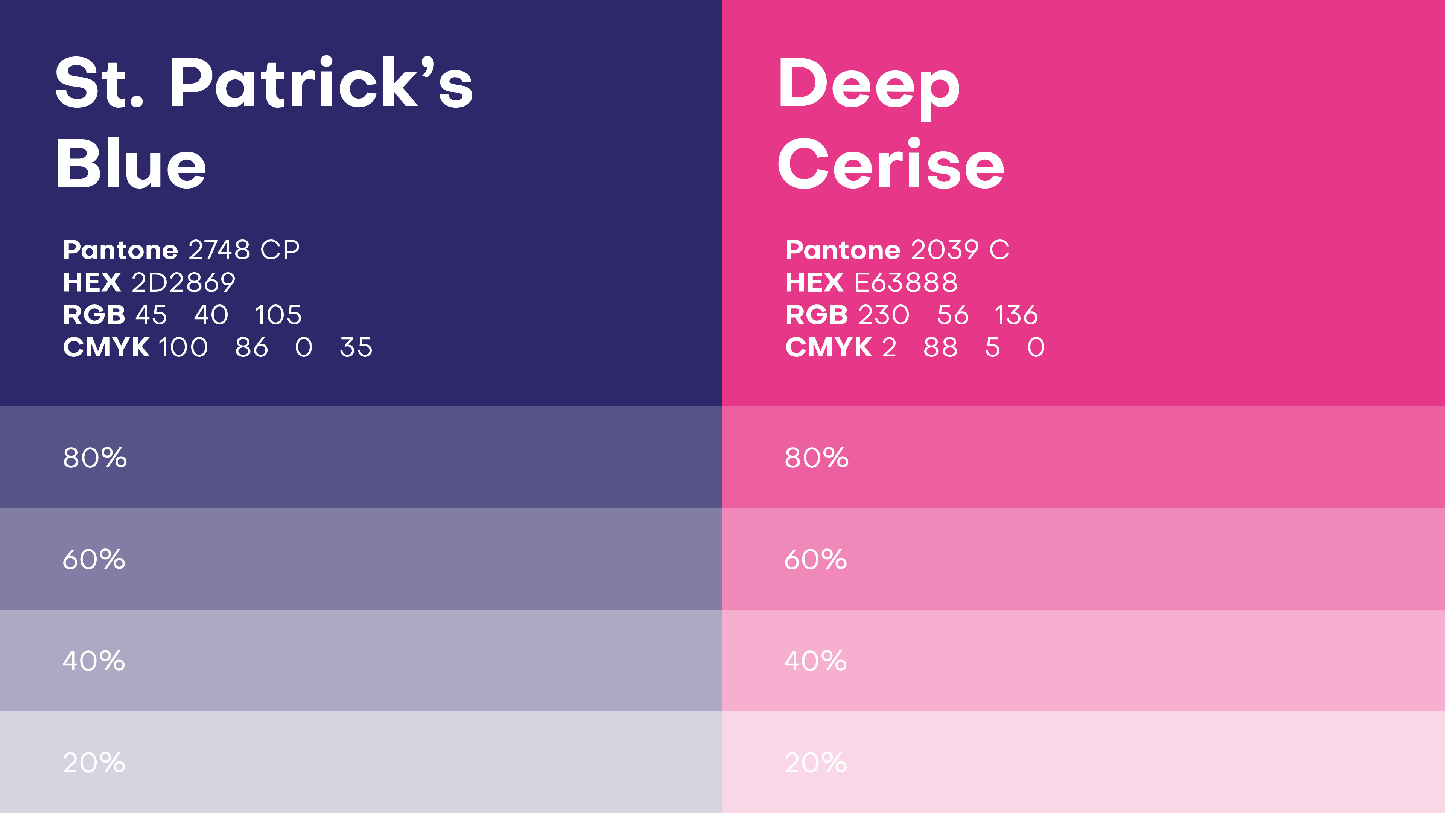
Task: Select the cerise 40% tint swatch
Action: tap(1084, 661)
